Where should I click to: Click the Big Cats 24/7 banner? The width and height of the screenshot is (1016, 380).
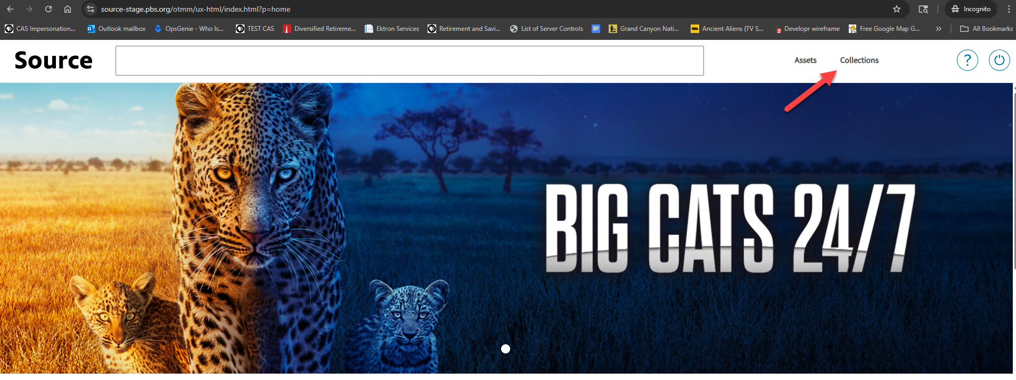pyautogui.click(x=506, y=228)
